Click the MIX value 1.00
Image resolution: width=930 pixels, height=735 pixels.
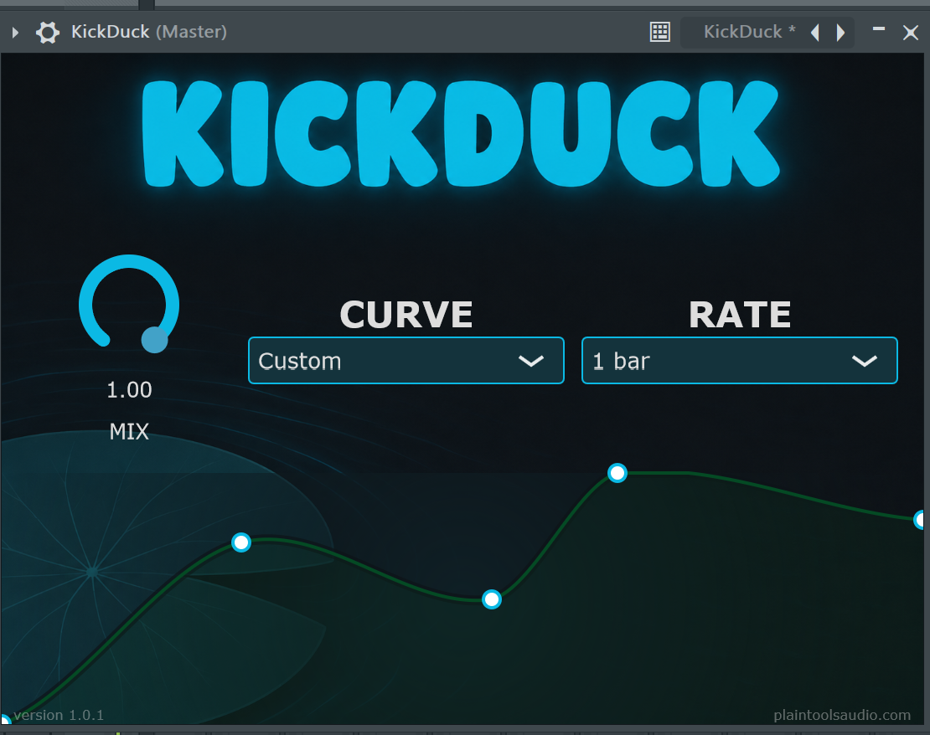coord(129,389)
